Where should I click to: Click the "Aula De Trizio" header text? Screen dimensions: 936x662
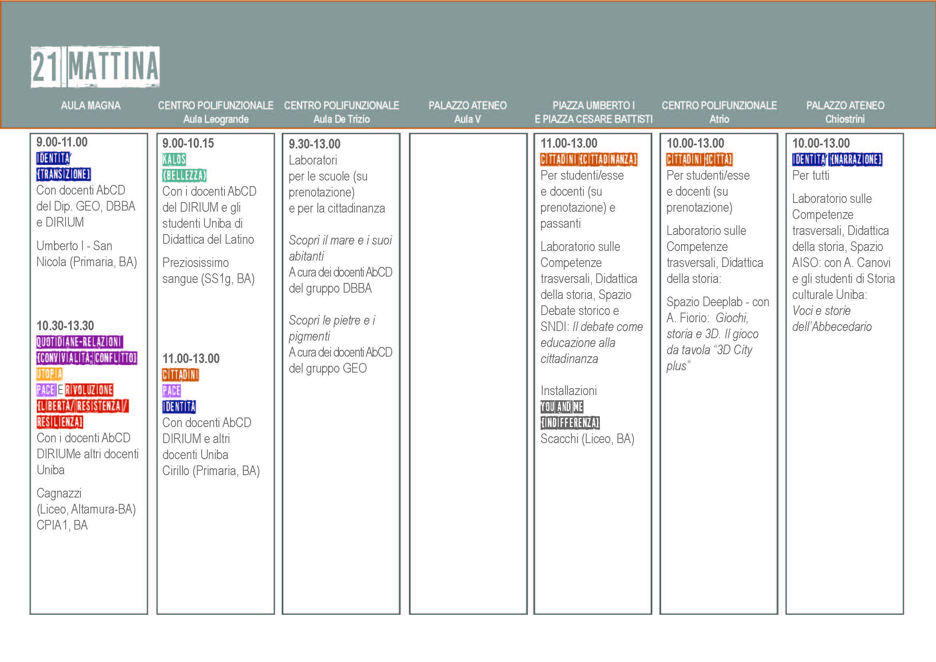tap(342, 119)
